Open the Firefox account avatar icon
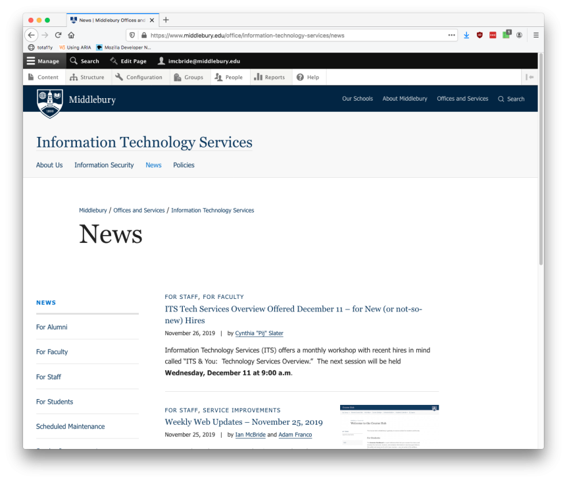 (x=519, y=35)
